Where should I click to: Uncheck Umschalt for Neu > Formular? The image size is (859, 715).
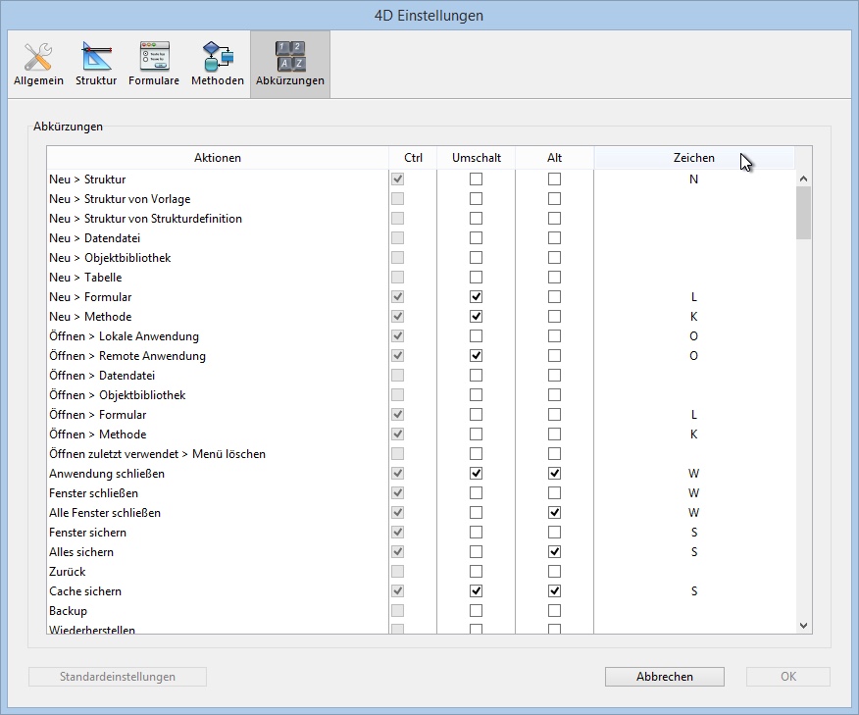point(476,297)
